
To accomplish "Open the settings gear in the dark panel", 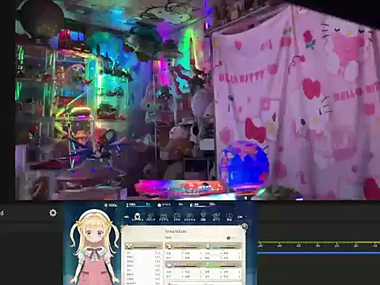I will [53, 213].
